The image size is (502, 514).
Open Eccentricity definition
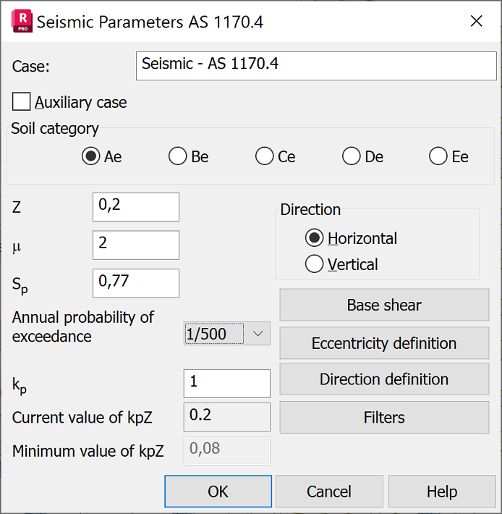384,343
